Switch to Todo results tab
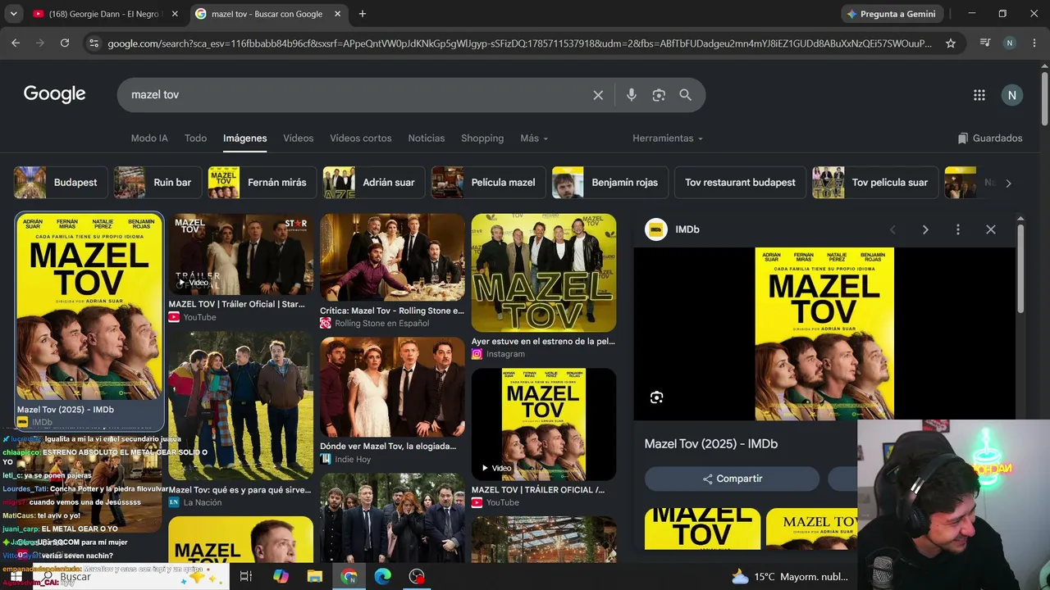This screenshot has height=590, width=1050. tap(195, 138)
